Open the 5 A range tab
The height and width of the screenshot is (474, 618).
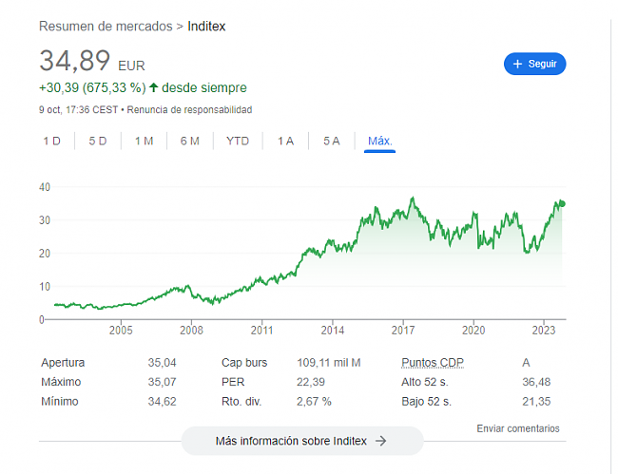(332, 141)
